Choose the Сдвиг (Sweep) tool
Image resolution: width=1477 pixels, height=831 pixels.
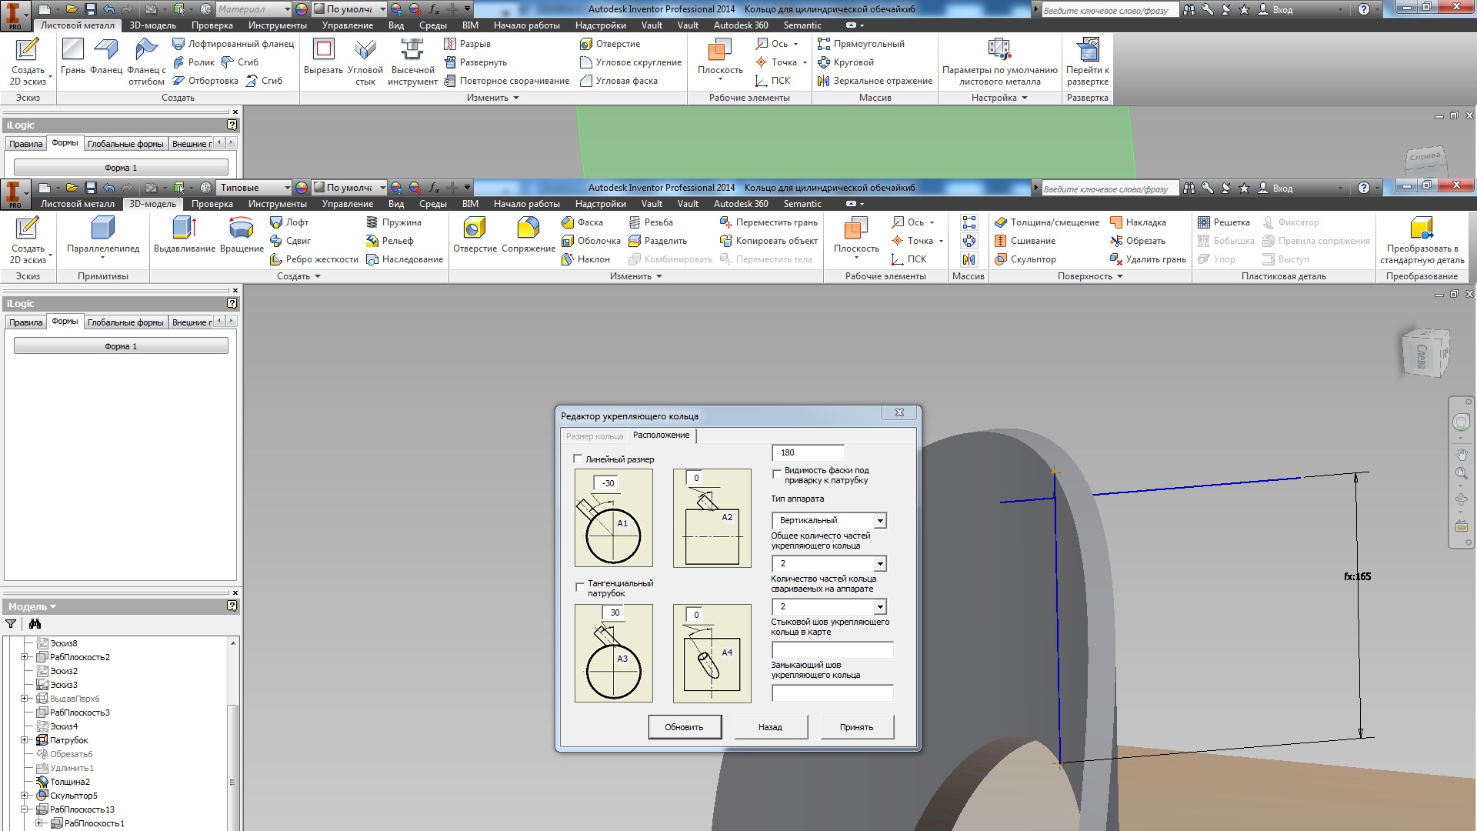pyautogui.click(x=290, y=241)
